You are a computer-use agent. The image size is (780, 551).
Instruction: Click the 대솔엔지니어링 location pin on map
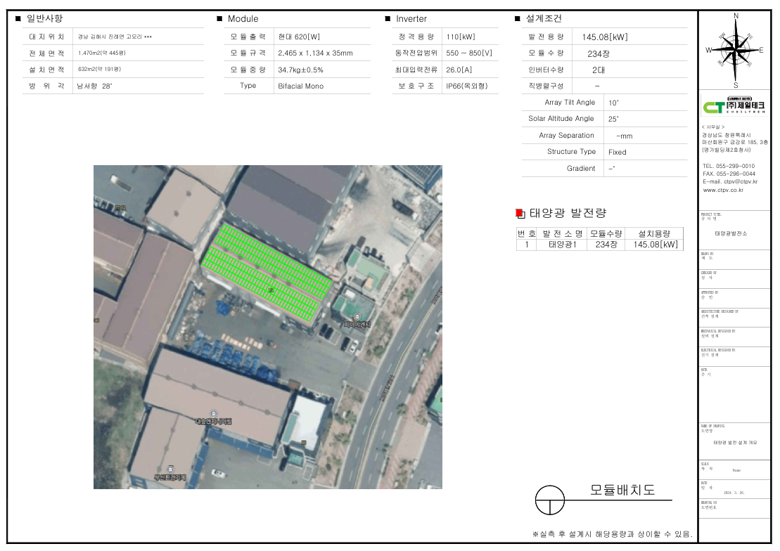[214, 414]
